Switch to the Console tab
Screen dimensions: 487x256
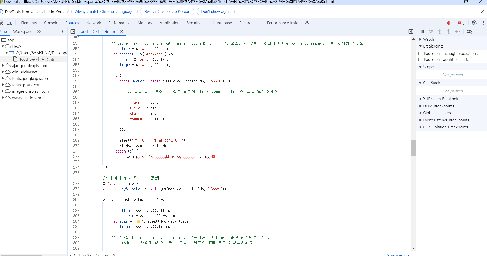pos(51,23)
